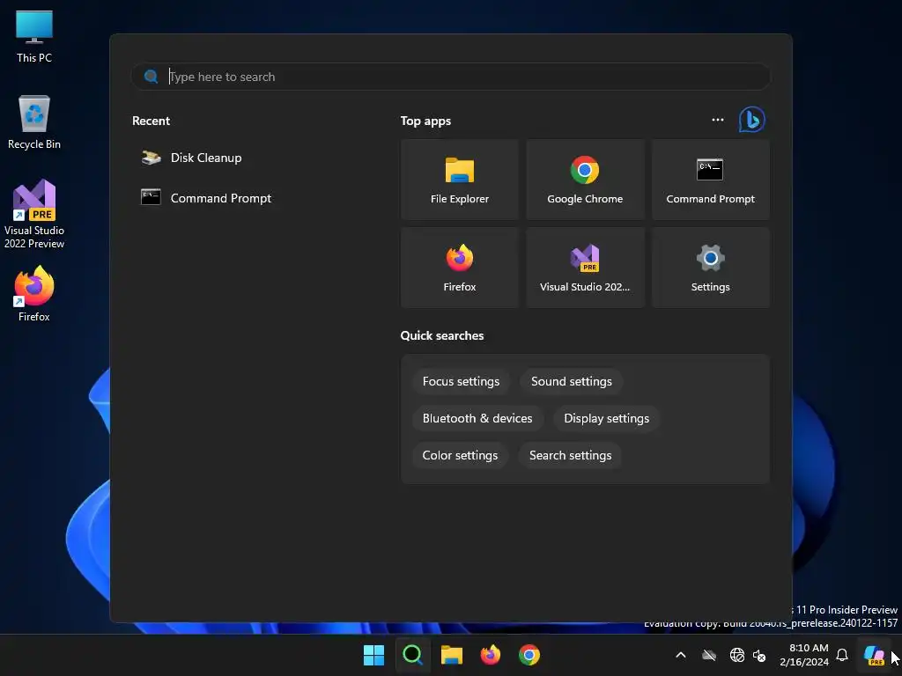Select Recycle Bin desktop icon
The height and width of the screenshot is (676, 902).
pos(34,122)
